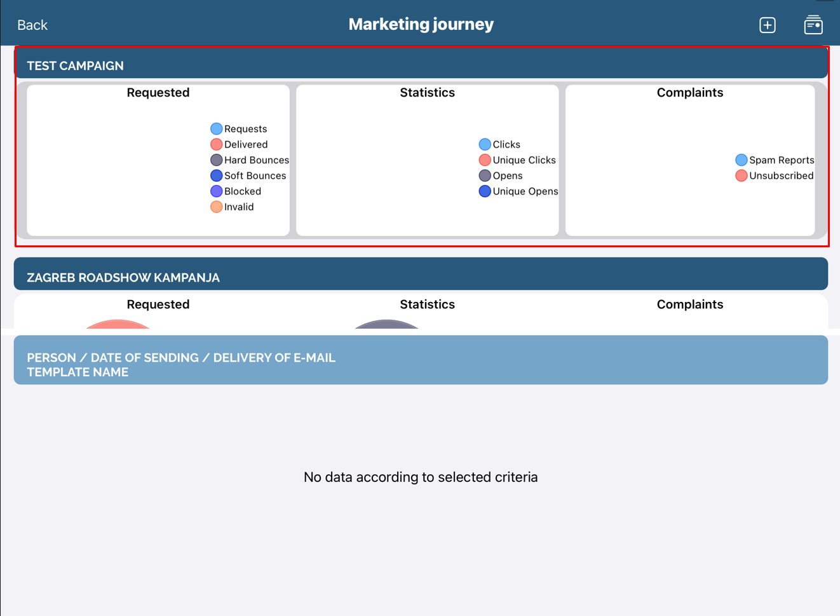The image size is (840, 616).
Task: Click the gray pie chart under Zagreb Statistics
Action: 386,324
